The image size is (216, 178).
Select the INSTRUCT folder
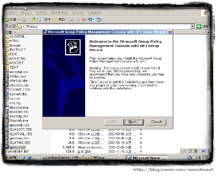coord(15,50)
